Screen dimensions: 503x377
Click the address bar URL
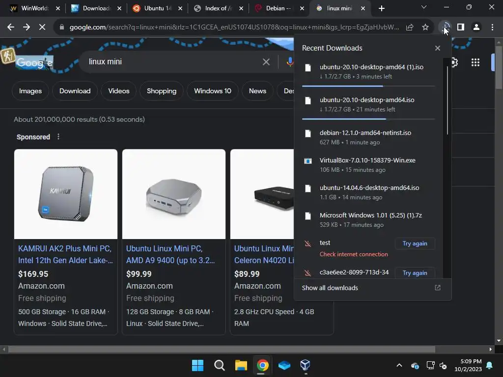click(x=234, y=27)
